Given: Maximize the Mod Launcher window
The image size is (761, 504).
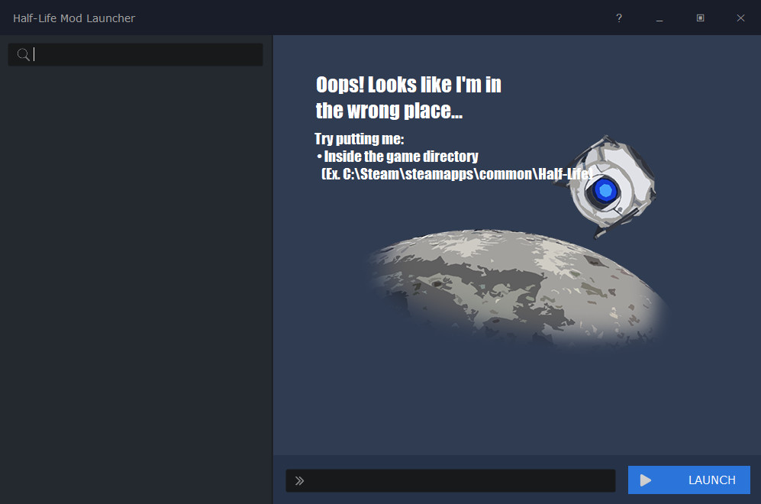Looking at the screenshot, I should pyautogui.click(x=700, y=18).
